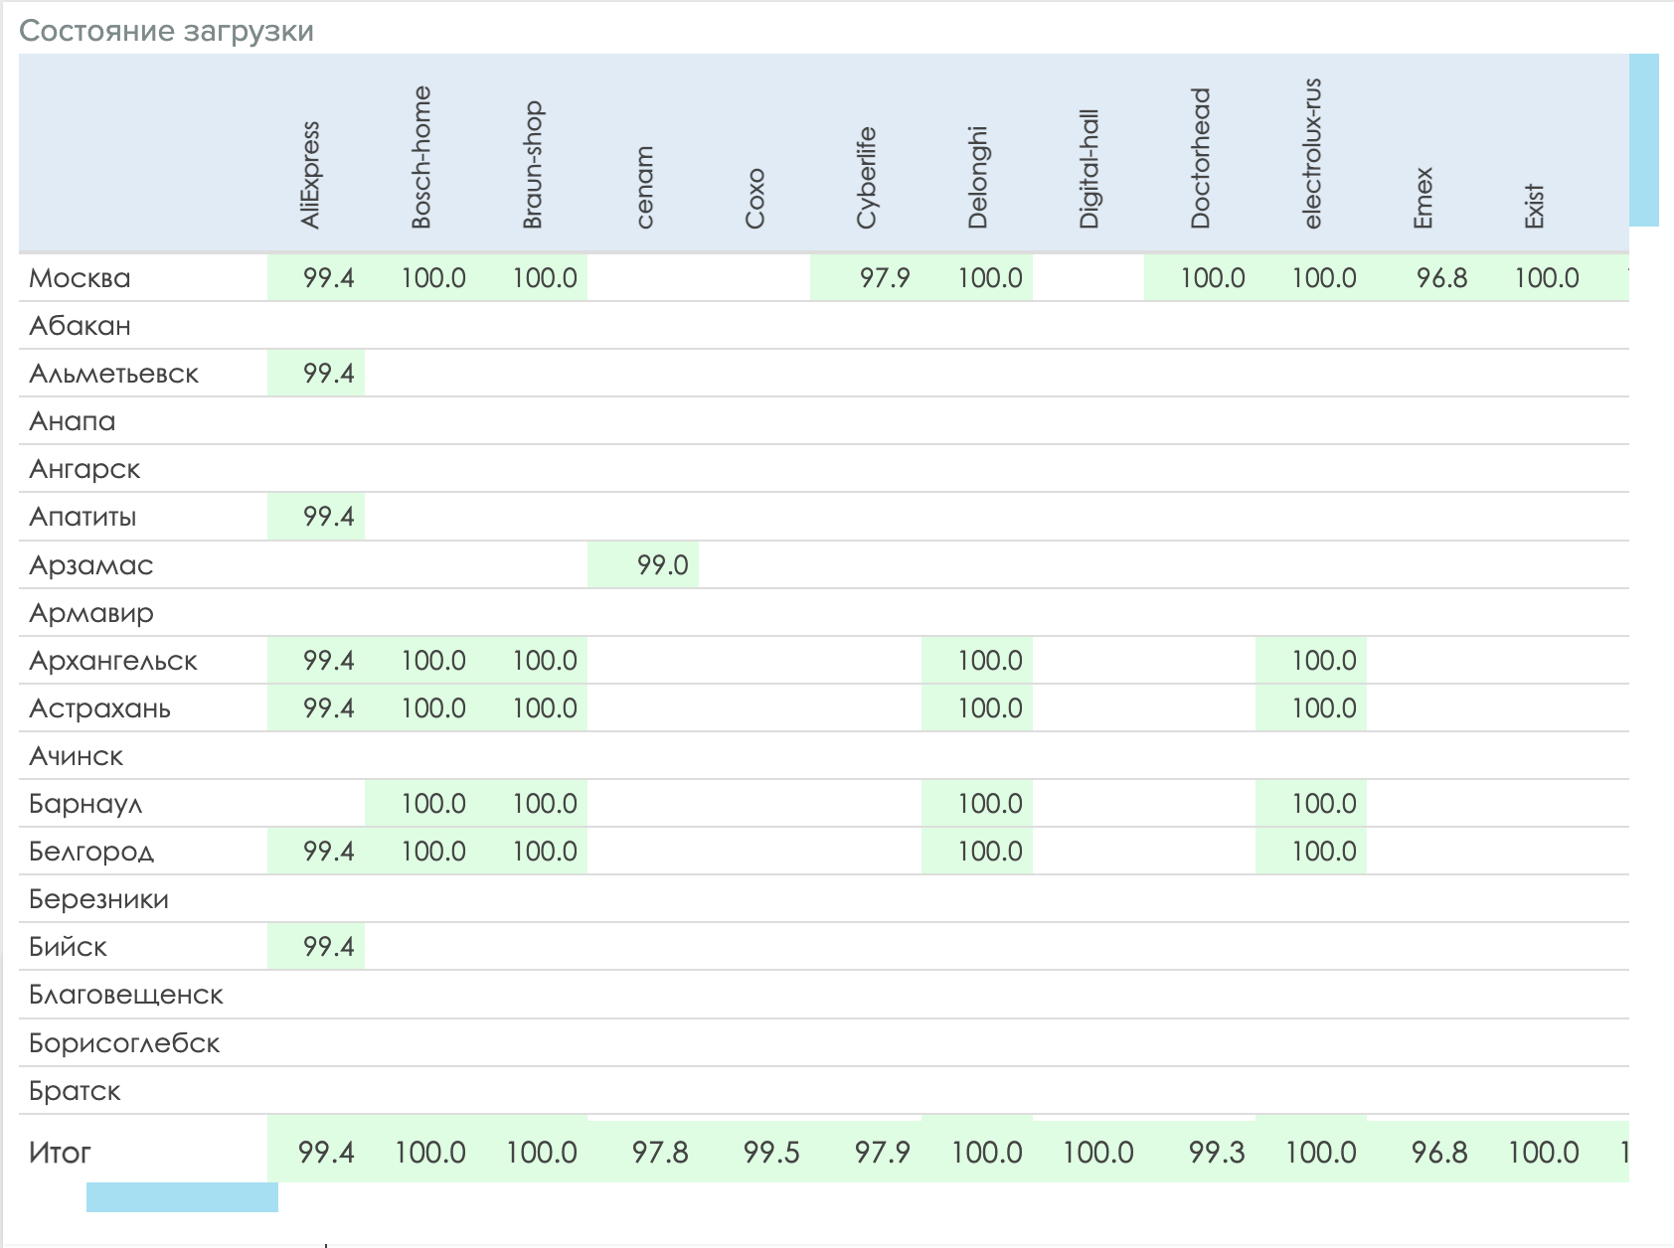
Task: Select Итог AliExpress total 99.4
Action: pyautogui.click(x=326, y=1153)
